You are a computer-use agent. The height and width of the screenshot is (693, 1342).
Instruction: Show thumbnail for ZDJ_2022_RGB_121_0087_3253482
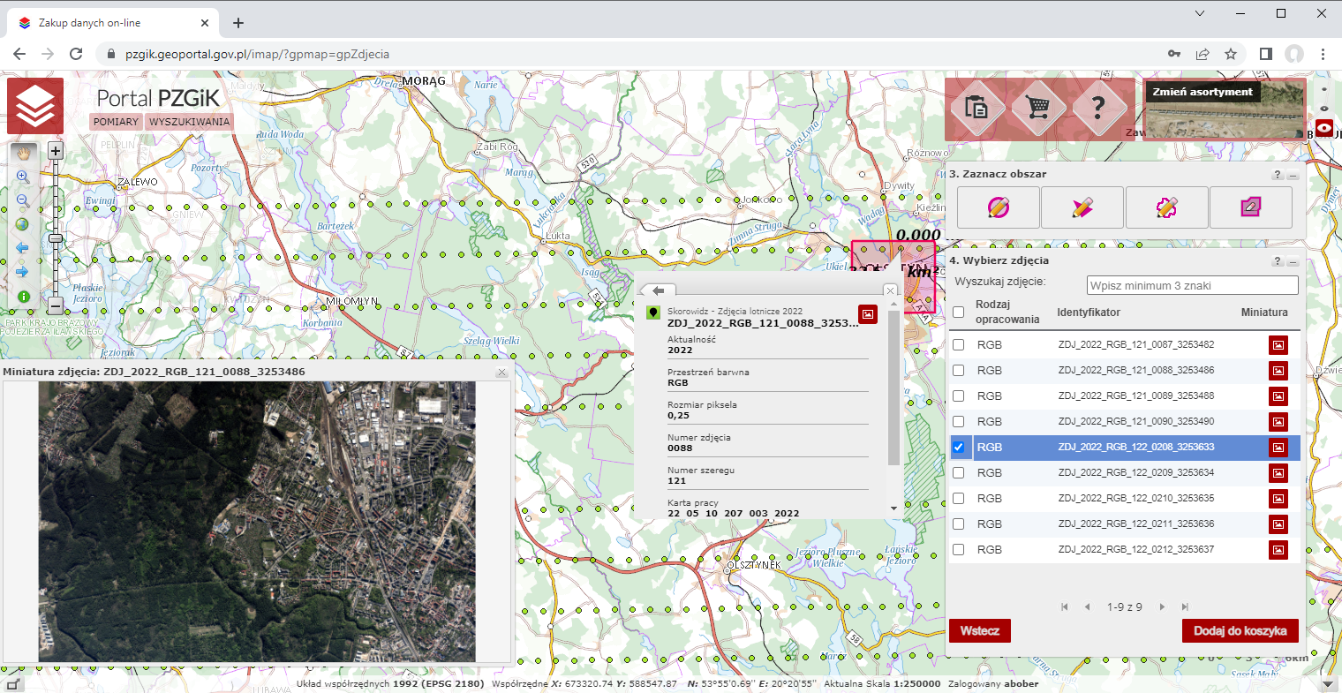pos(1278,345)
